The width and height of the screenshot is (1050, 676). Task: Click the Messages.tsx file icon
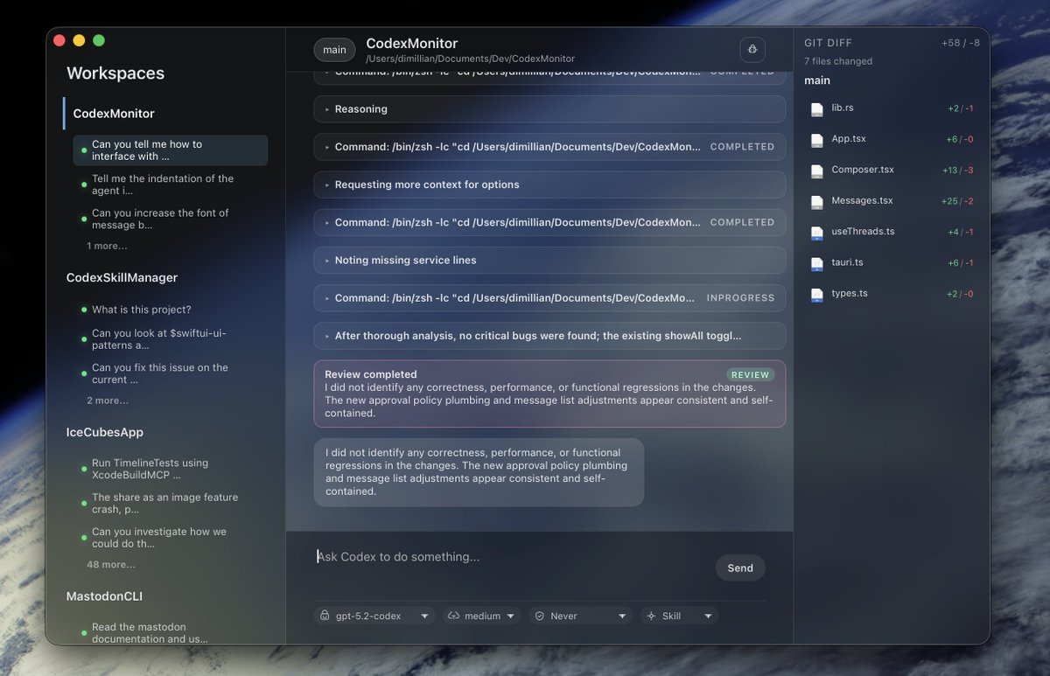tap(817, 202)
